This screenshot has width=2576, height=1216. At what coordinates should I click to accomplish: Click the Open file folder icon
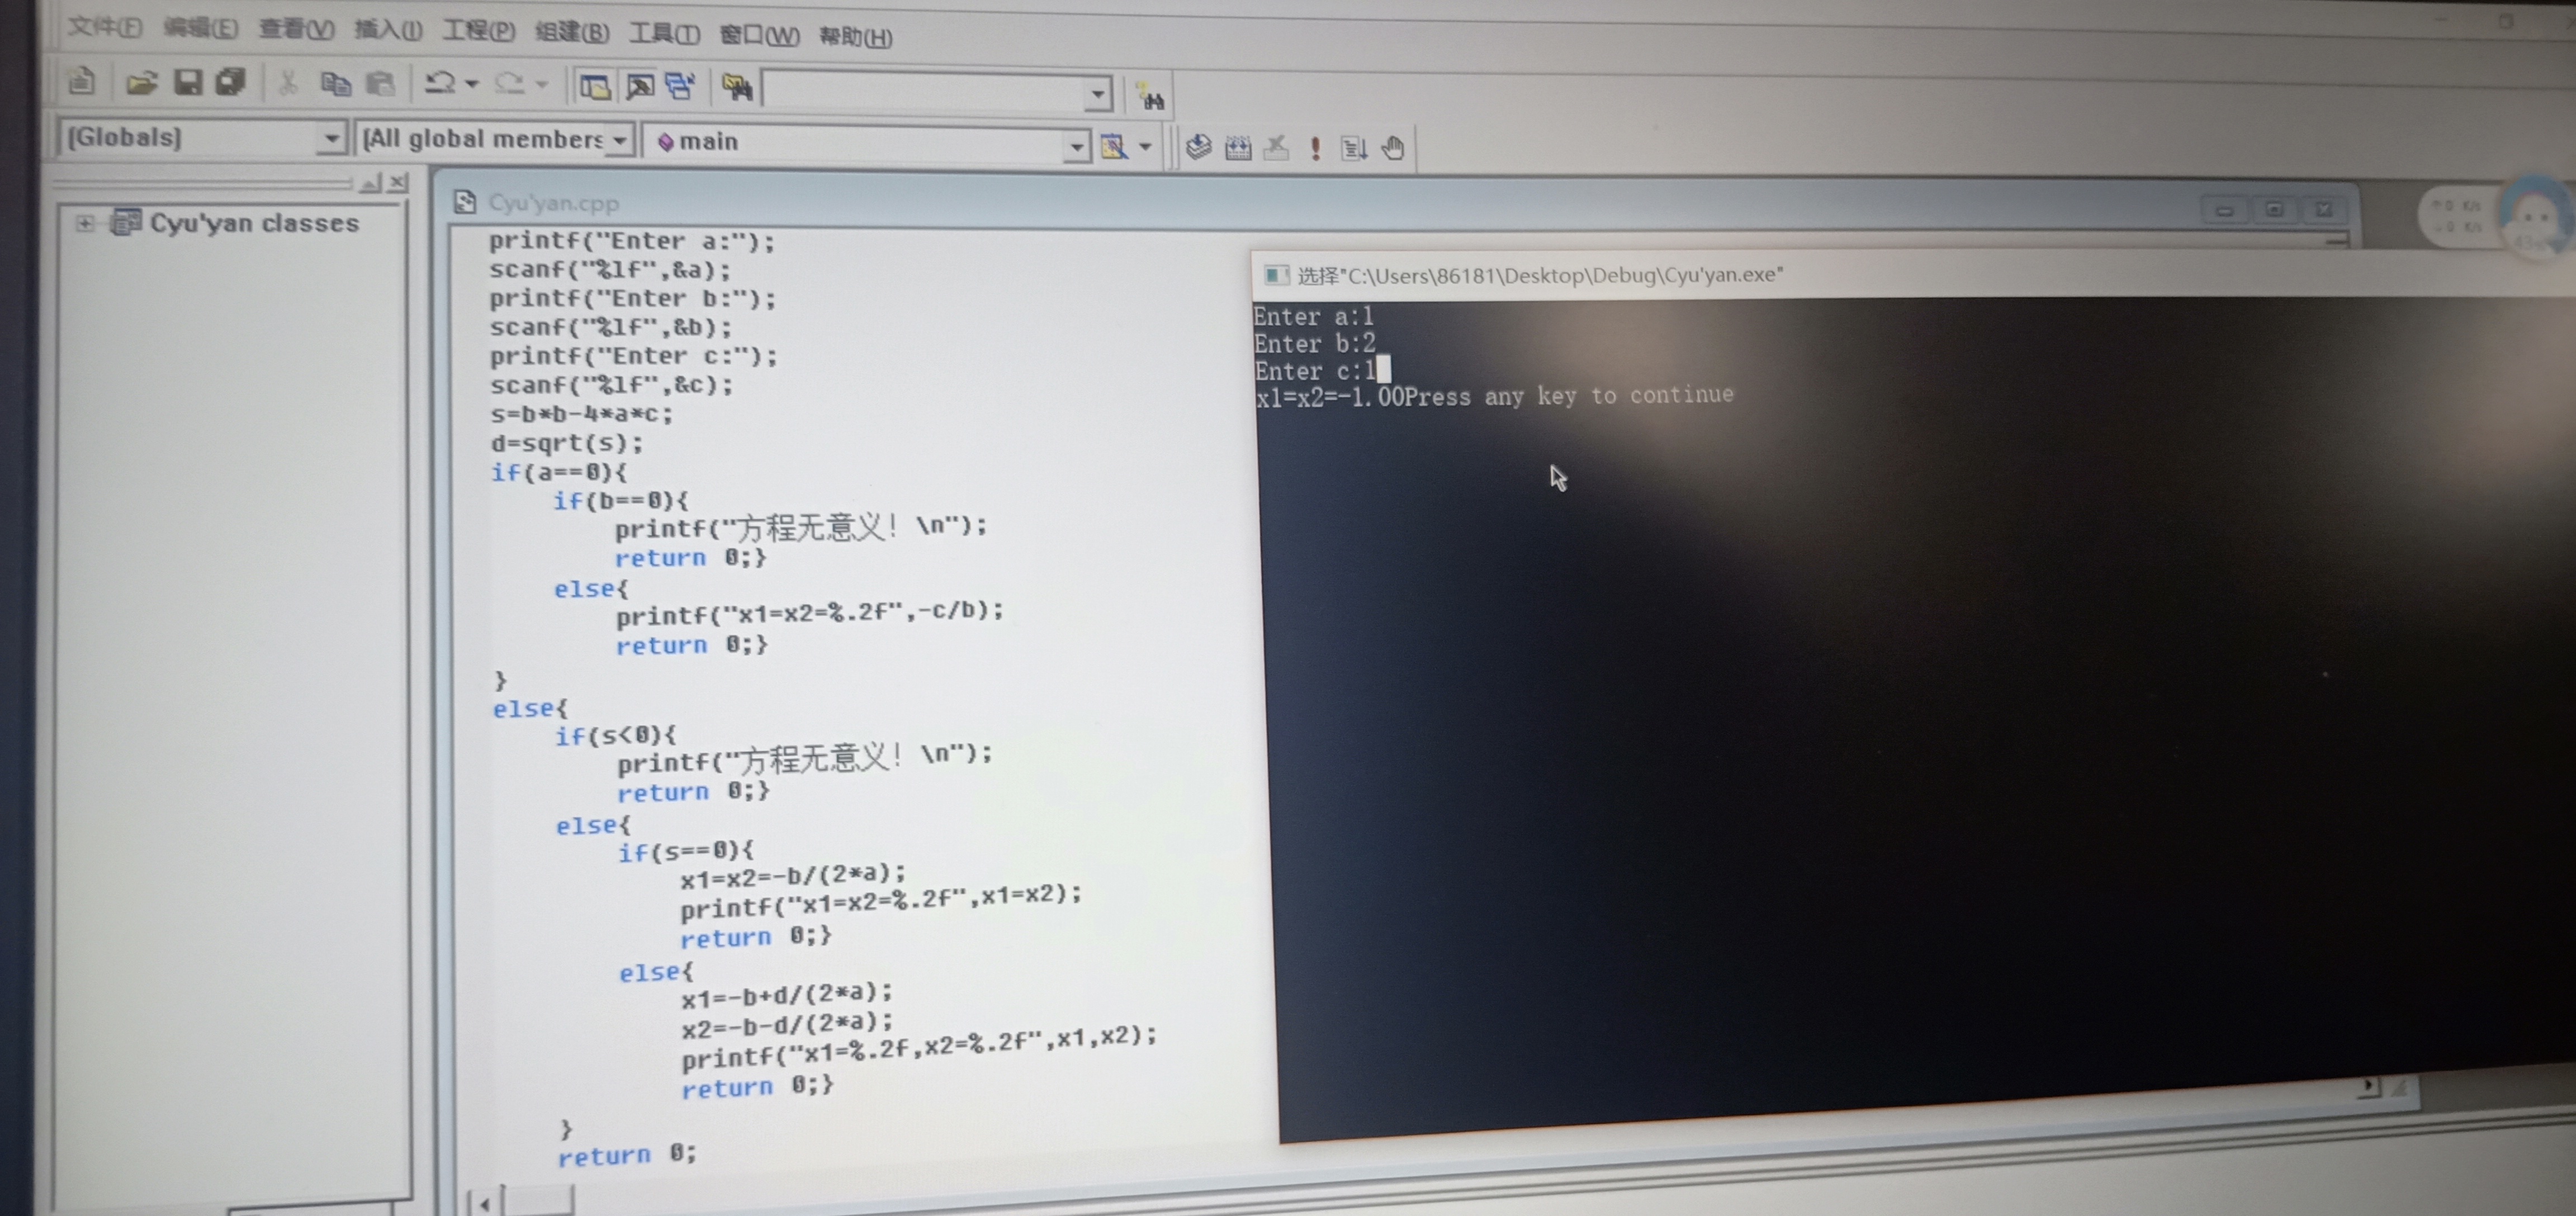141,83
